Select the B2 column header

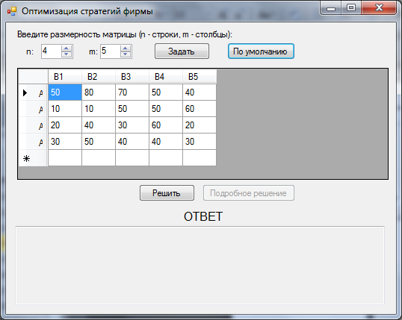click(99, 77)
